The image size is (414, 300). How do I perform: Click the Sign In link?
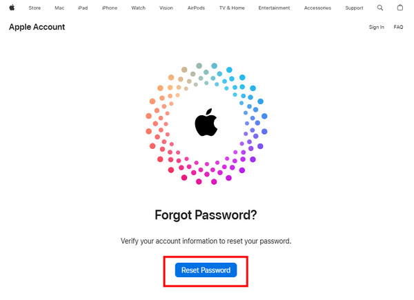click(376, 28)
